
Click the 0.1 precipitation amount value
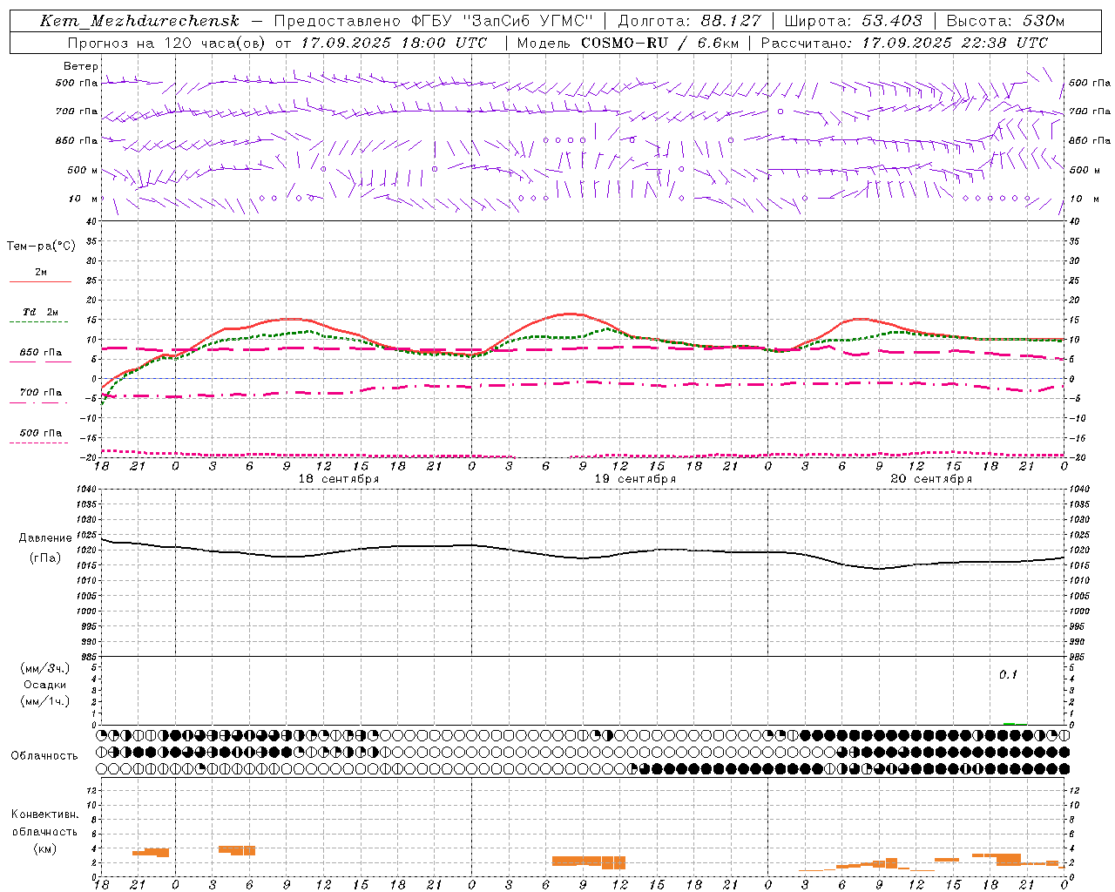(1008, 674)
